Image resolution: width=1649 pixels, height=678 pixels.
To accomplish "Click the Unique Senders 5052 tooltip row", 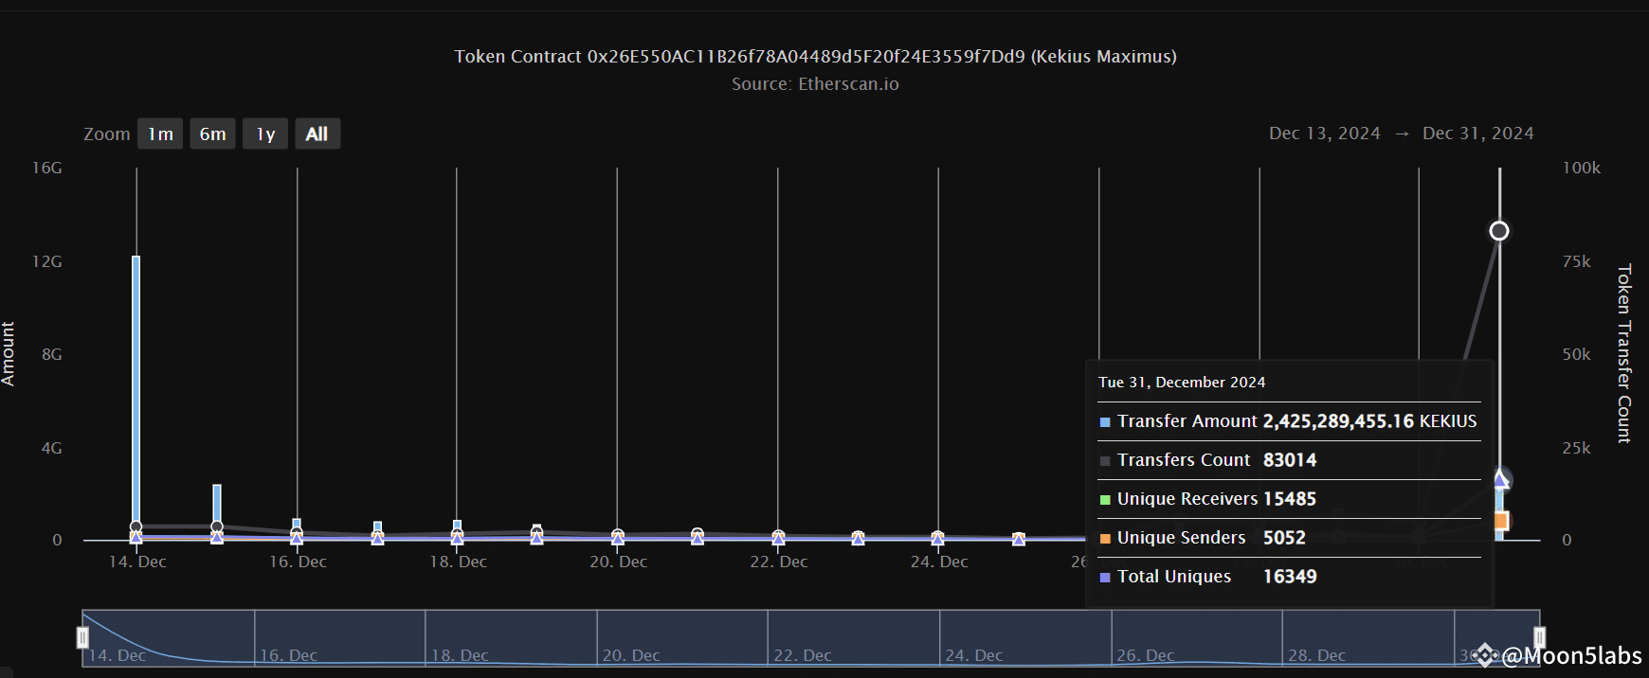I will pos(1289,538).
